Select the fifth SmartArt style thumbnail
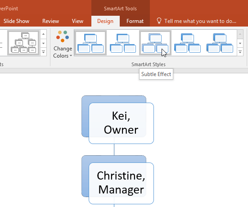 220,43
